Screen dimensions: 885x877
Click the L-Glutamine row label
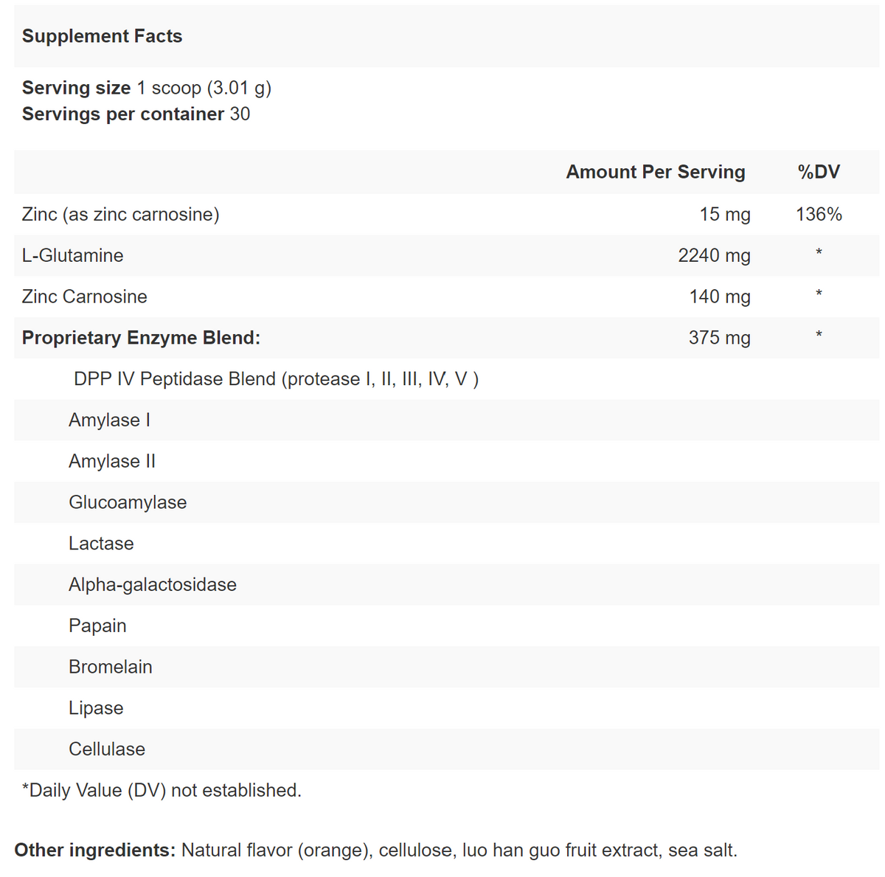point(72,256)
